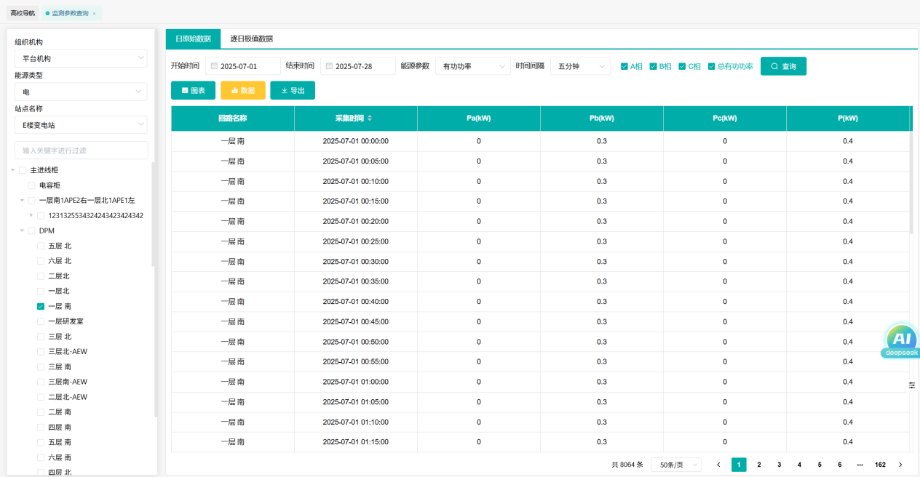The image size is (920, 477).
Task: Click the sort icon on 采集时间 column
Action: coord(369,119)
